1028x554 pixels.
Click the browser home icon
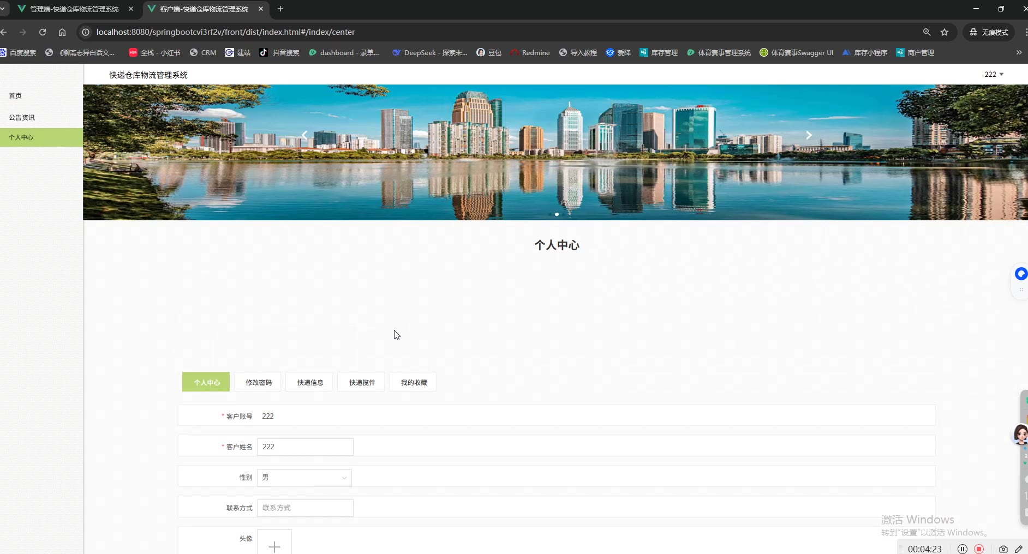62,32
